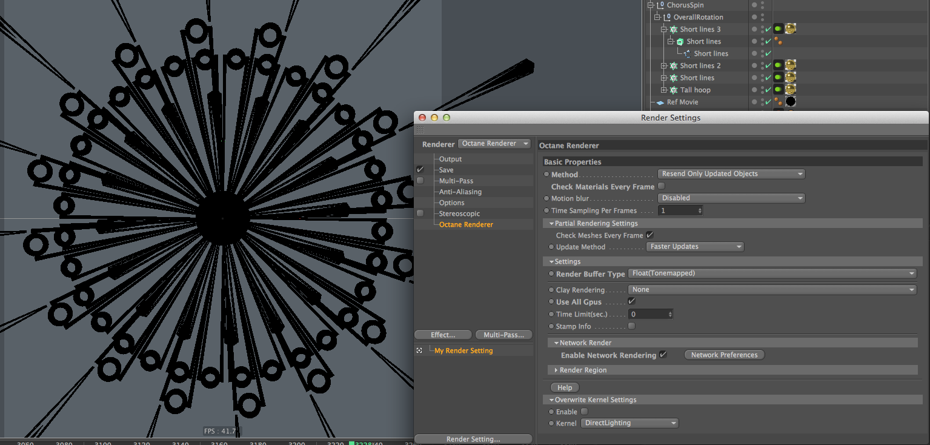Viewport: 930px width, 445px height.
Task: Select the Stereoscopic entry label
Action: 459,213
